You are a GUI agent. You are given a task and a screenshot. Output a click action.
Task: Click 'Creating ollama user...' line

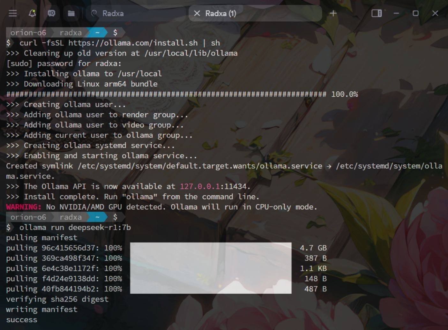(x=66, y=104)
